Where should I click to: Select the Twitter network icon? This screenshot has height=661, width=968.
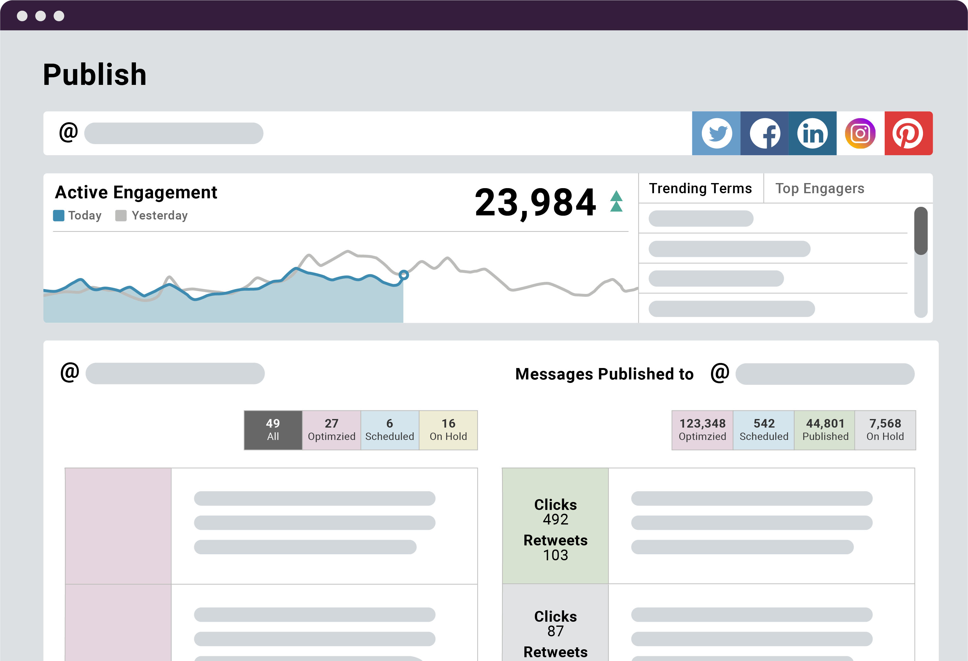point(716,133)
